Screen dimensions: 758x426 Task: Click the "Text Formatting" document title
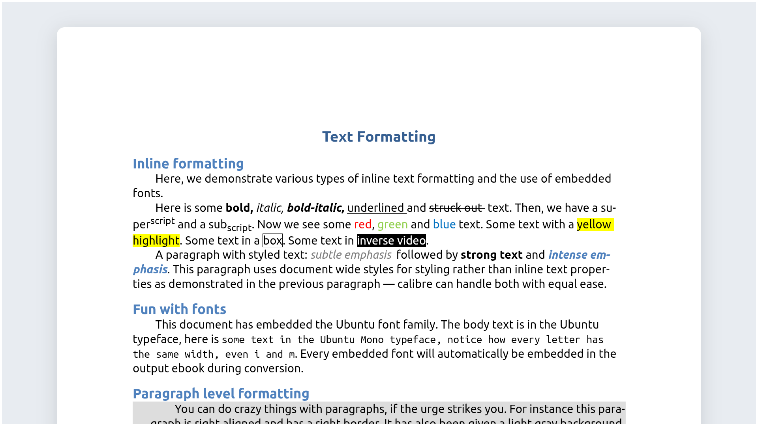point(379,137)
